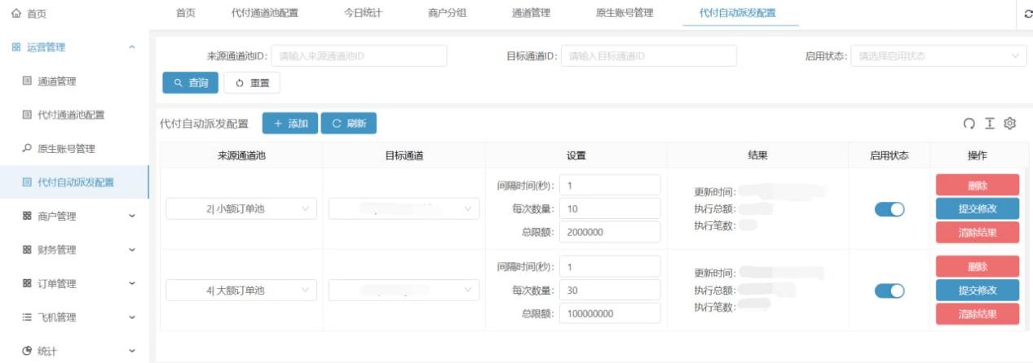Click the 来源通道池 column header
Screen dimensions: 1033x363
241,155
